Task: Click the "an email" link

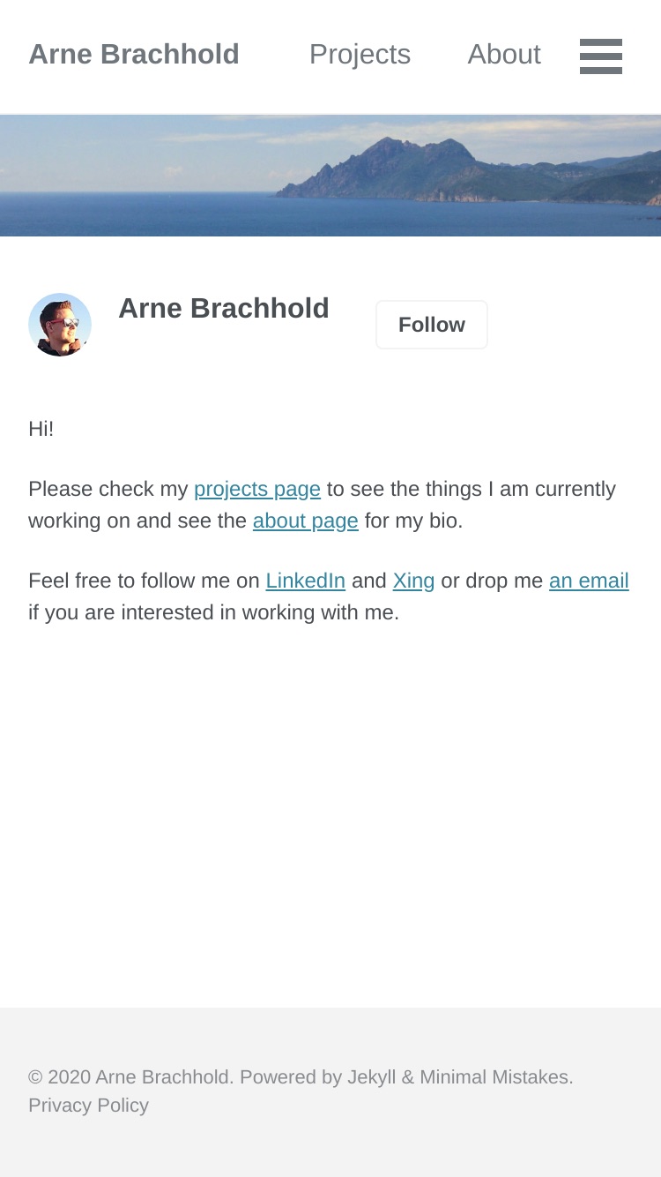Action: pyautogui.click(x=589, y=581)
